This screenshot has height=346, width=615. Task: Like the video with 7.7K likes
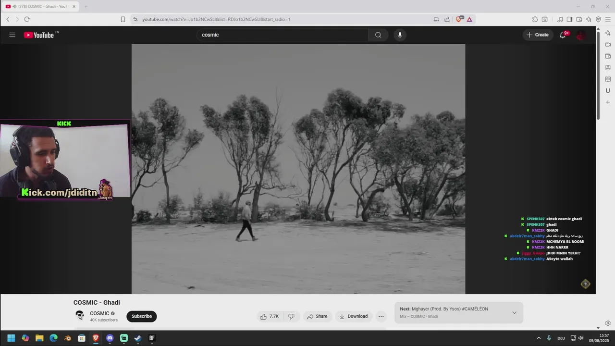pos(270,316)
